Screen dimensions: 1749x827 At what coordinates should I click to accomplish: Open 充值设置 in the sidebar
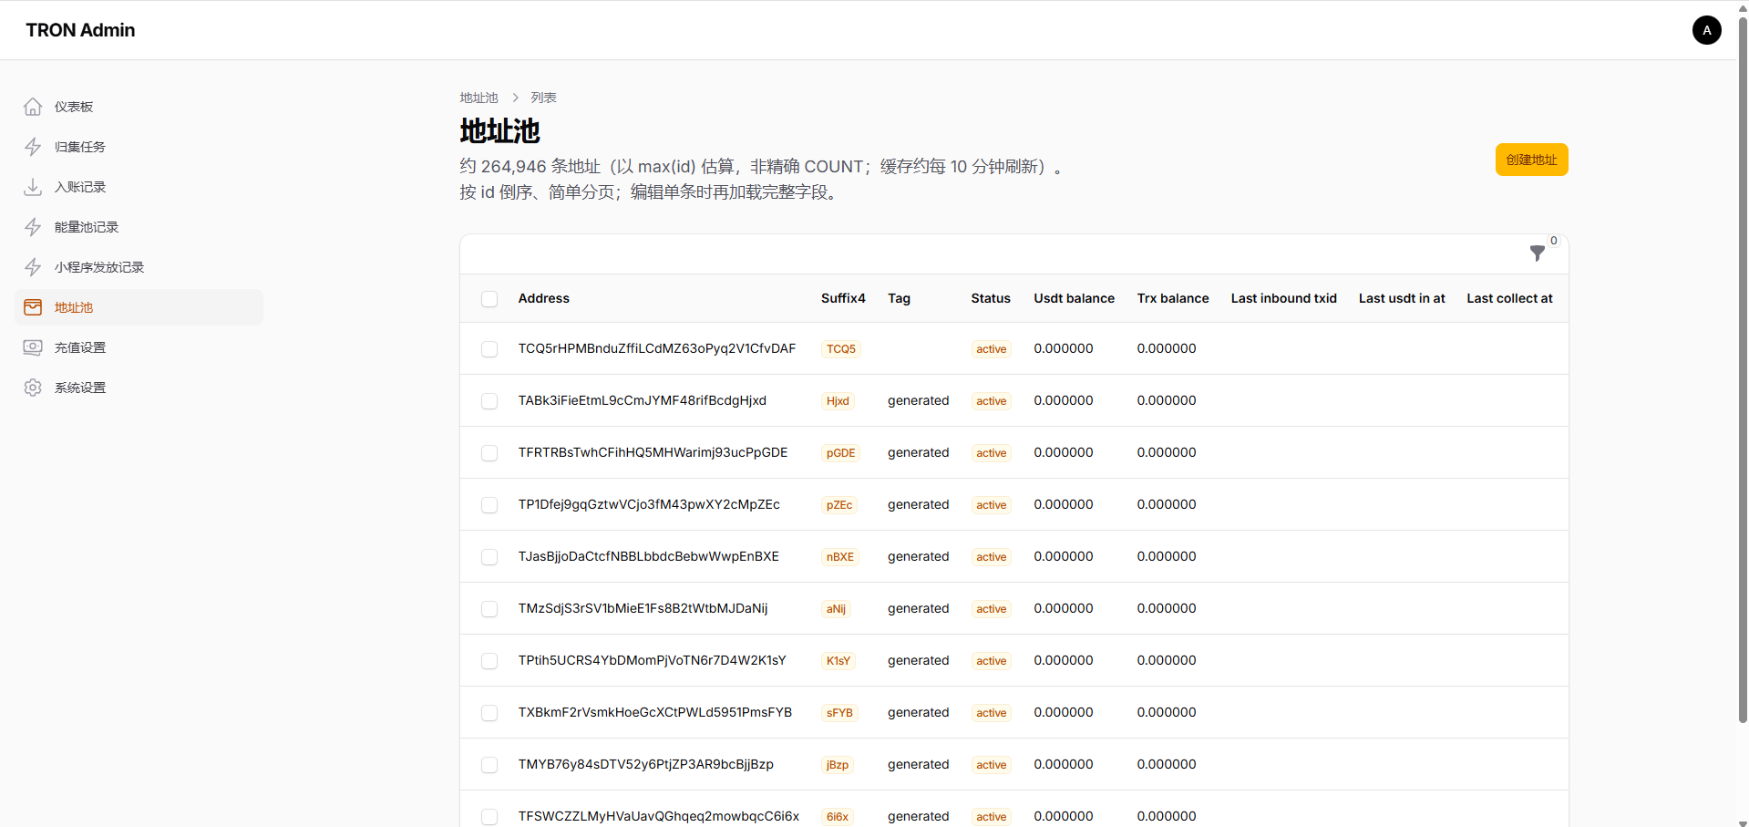139,347
